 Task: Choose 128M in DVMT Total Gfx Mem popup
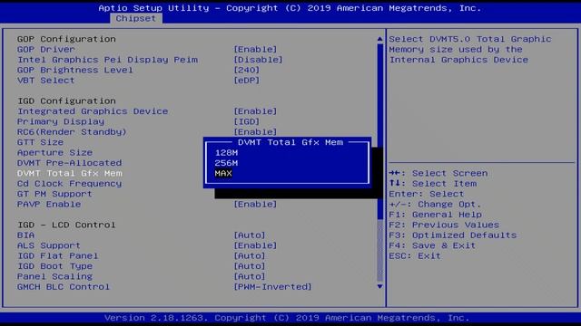[x=226, y=153]
